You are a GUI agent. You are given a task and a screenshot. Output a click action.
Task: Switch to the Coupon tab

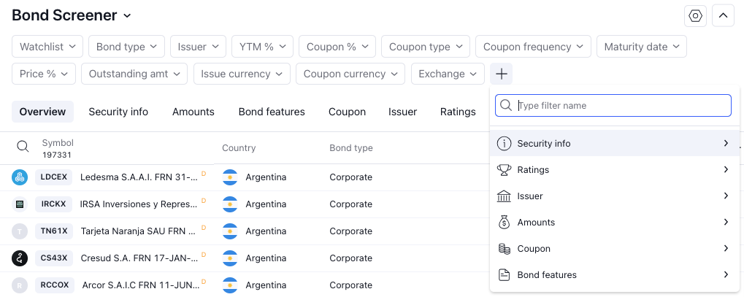pos(347,112)
